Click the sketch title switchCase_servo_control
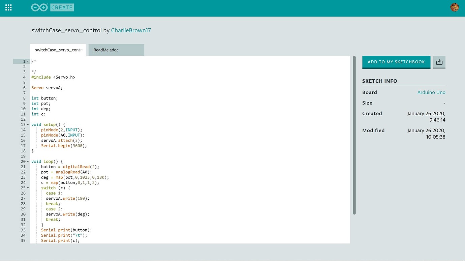The height and width of the screenshot is (261, 465). [x=65, y=30]
